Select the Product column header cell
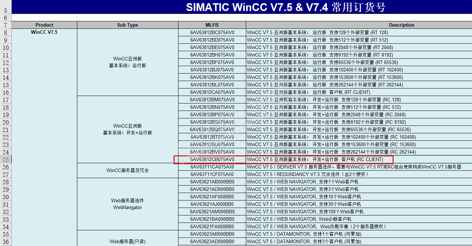This screenshot has width=472, height=246. 45,25
